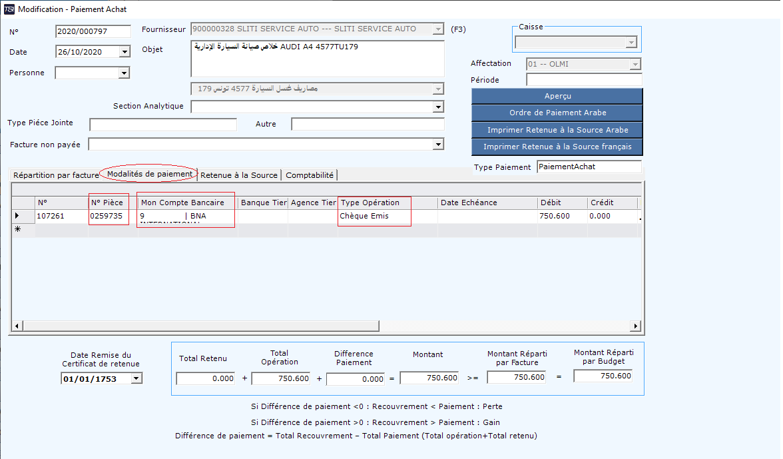Screen dimensions: 783x459
Task: Click the Total Retenu value field
Action: click(205, 378)
